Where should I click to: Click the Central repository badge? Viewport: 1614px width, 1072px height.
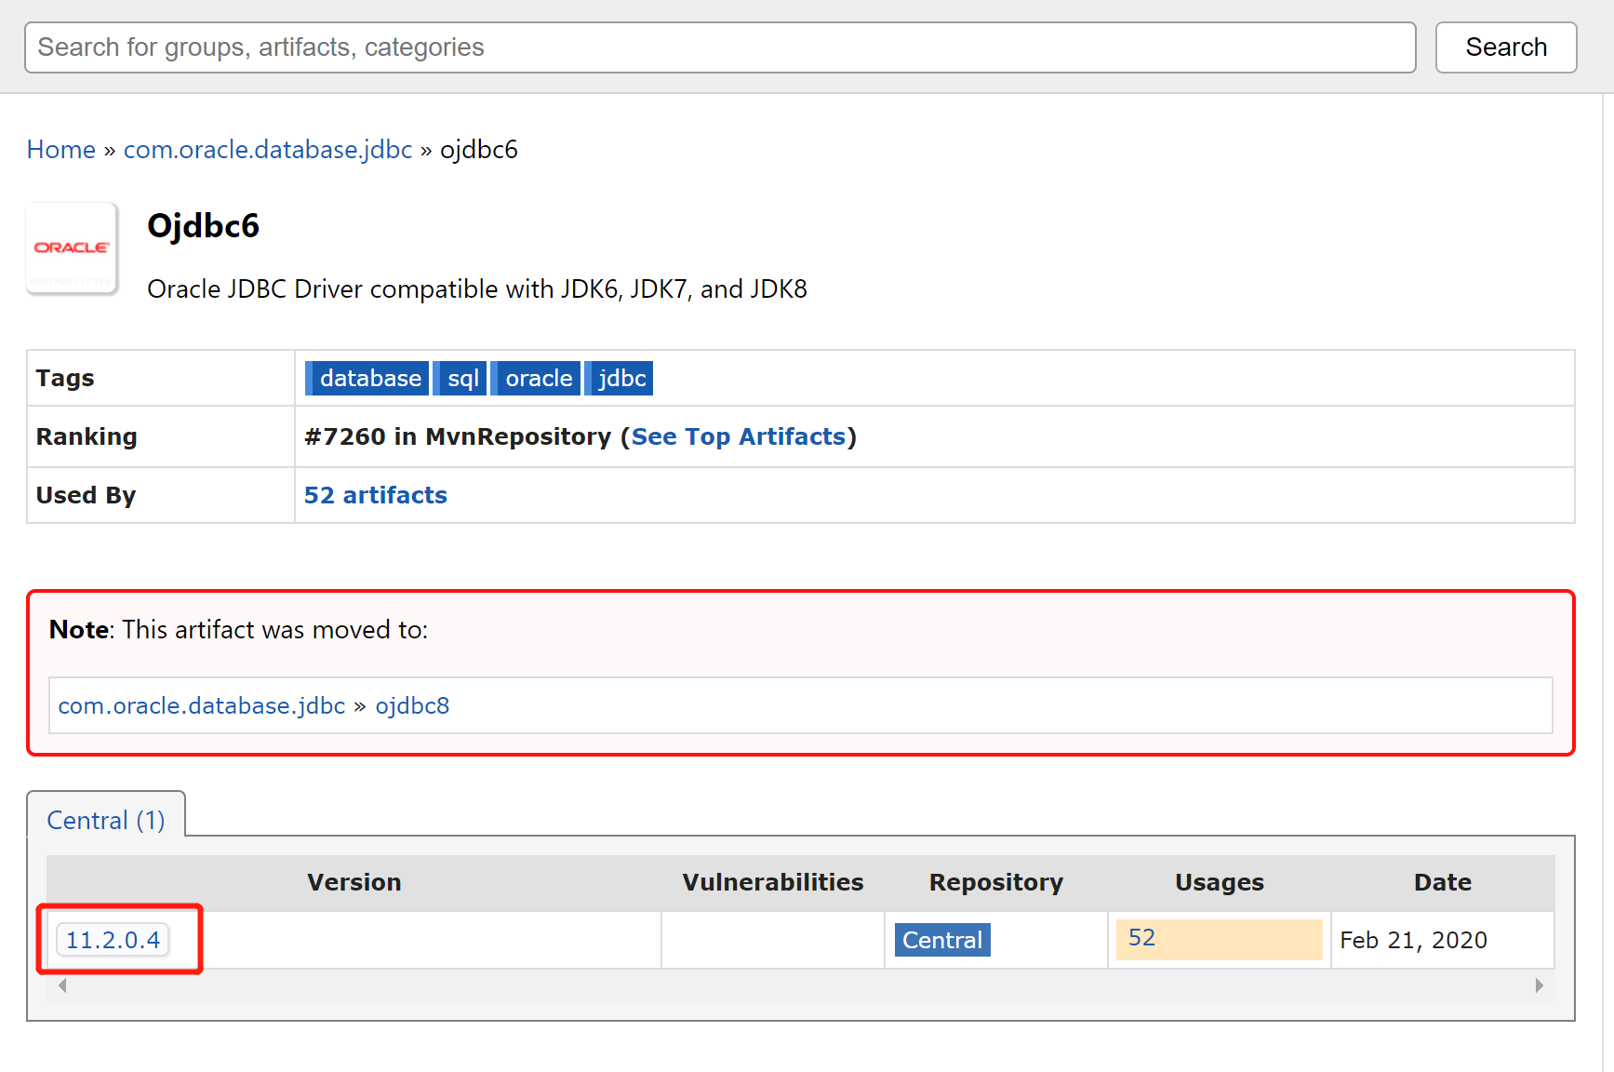(x=942, y=940)
